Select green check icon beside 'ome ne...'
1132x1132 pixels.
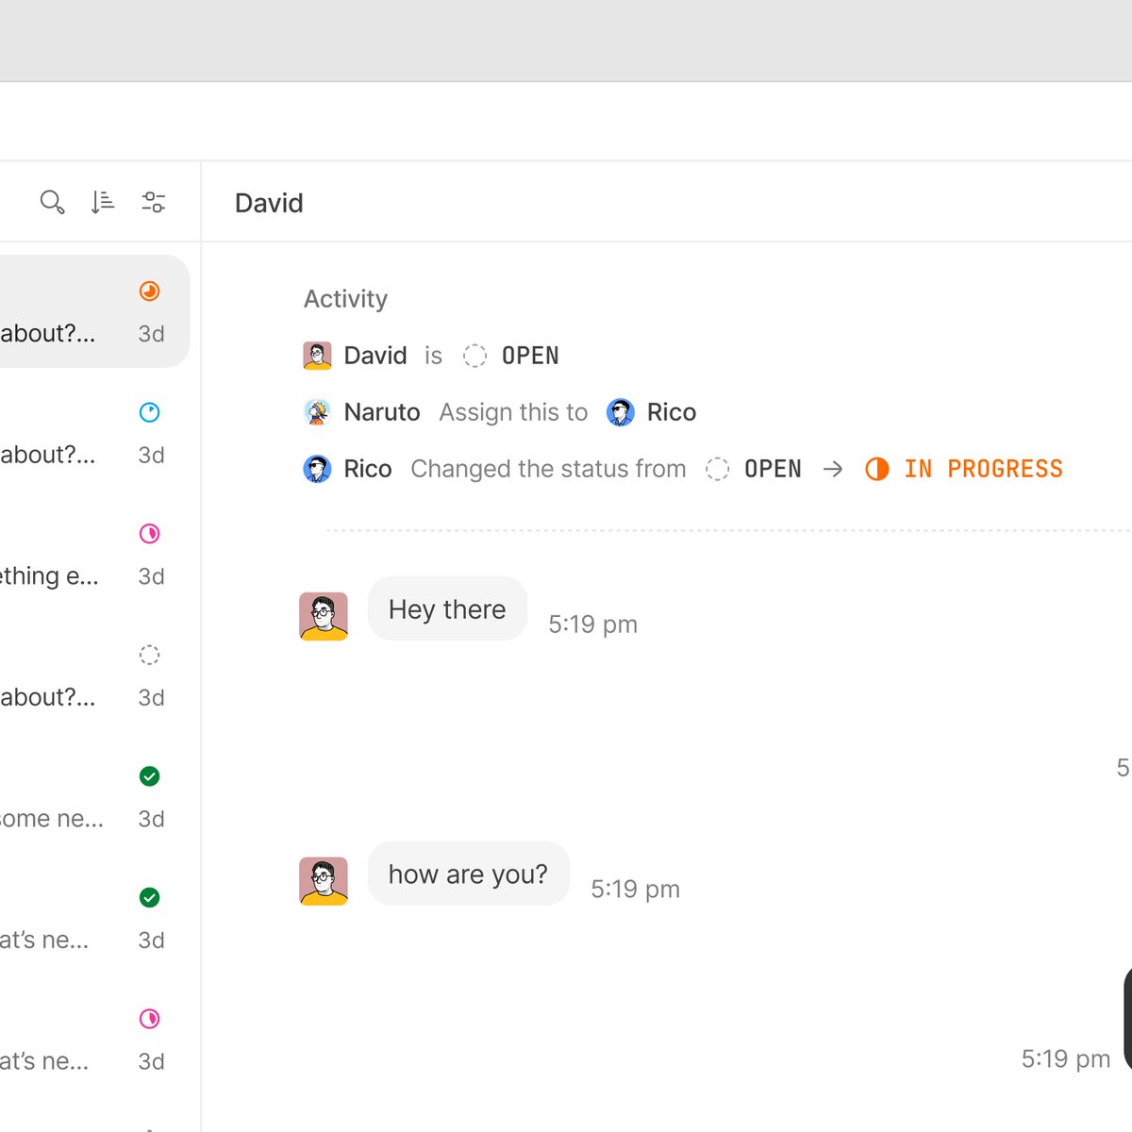[x=149, y=776]
